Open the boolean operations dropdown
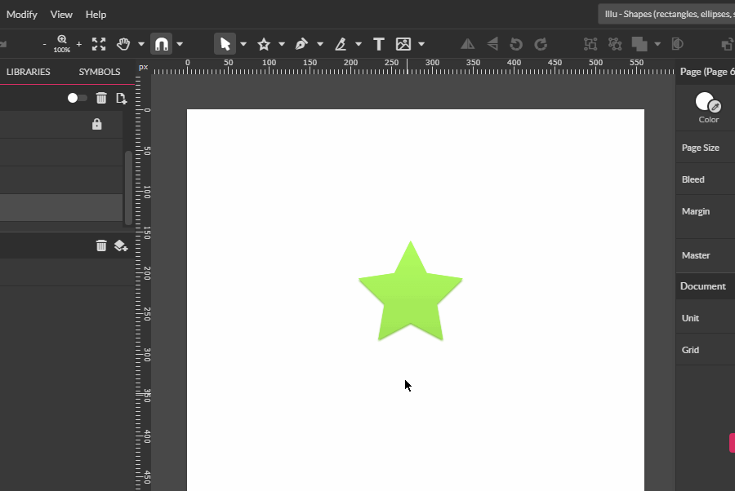The image size is (735, 491). pos(658,44)
